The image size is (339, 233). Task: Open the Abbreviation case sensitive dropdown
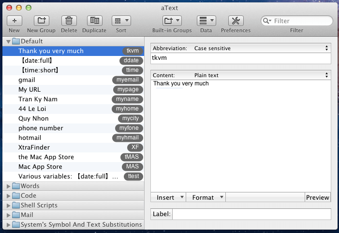pyautogui.click(x=240, y=48)
